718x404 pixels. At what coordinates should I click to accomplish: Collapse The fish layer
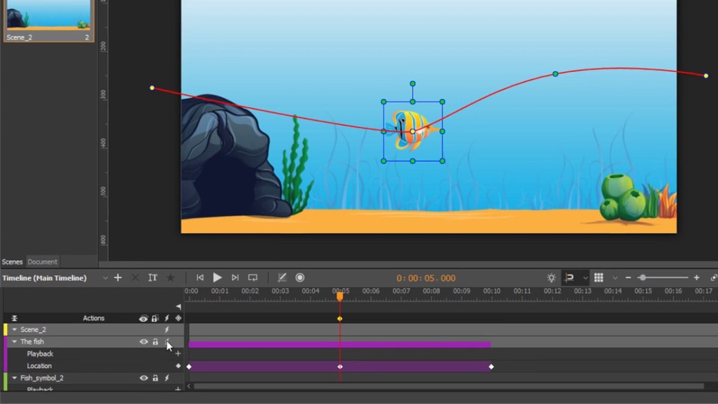click(14, 341)
